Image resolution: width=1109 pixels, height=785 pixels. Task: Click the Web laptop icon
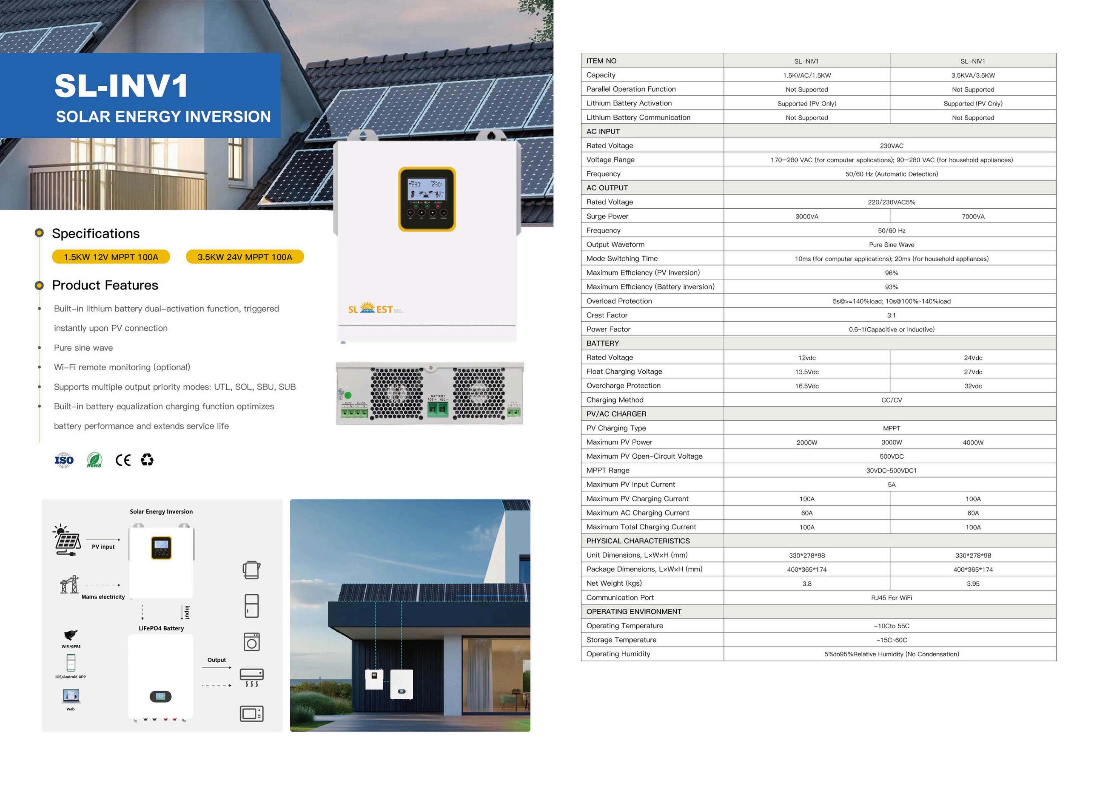coord(70,696)
